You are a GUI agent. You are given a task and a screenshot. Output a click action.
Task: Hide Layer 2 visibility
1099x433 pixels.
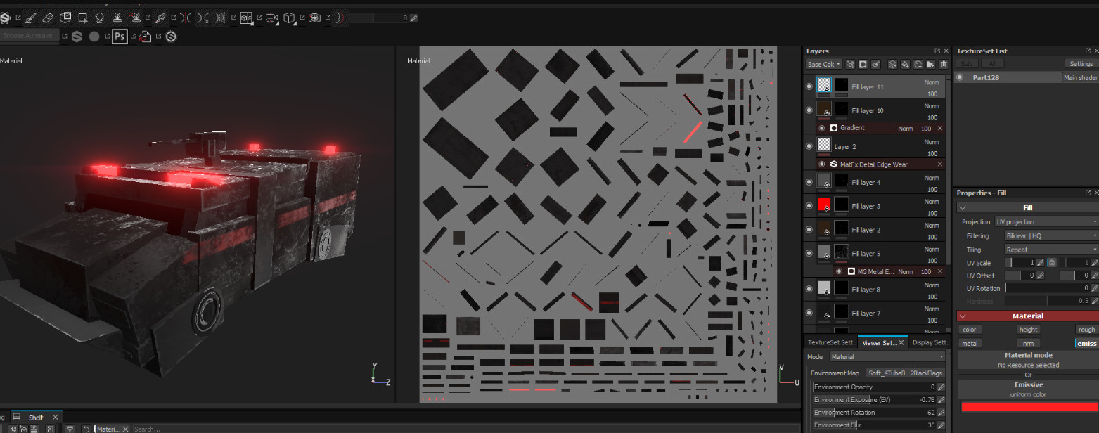click(x=809, y=146)
